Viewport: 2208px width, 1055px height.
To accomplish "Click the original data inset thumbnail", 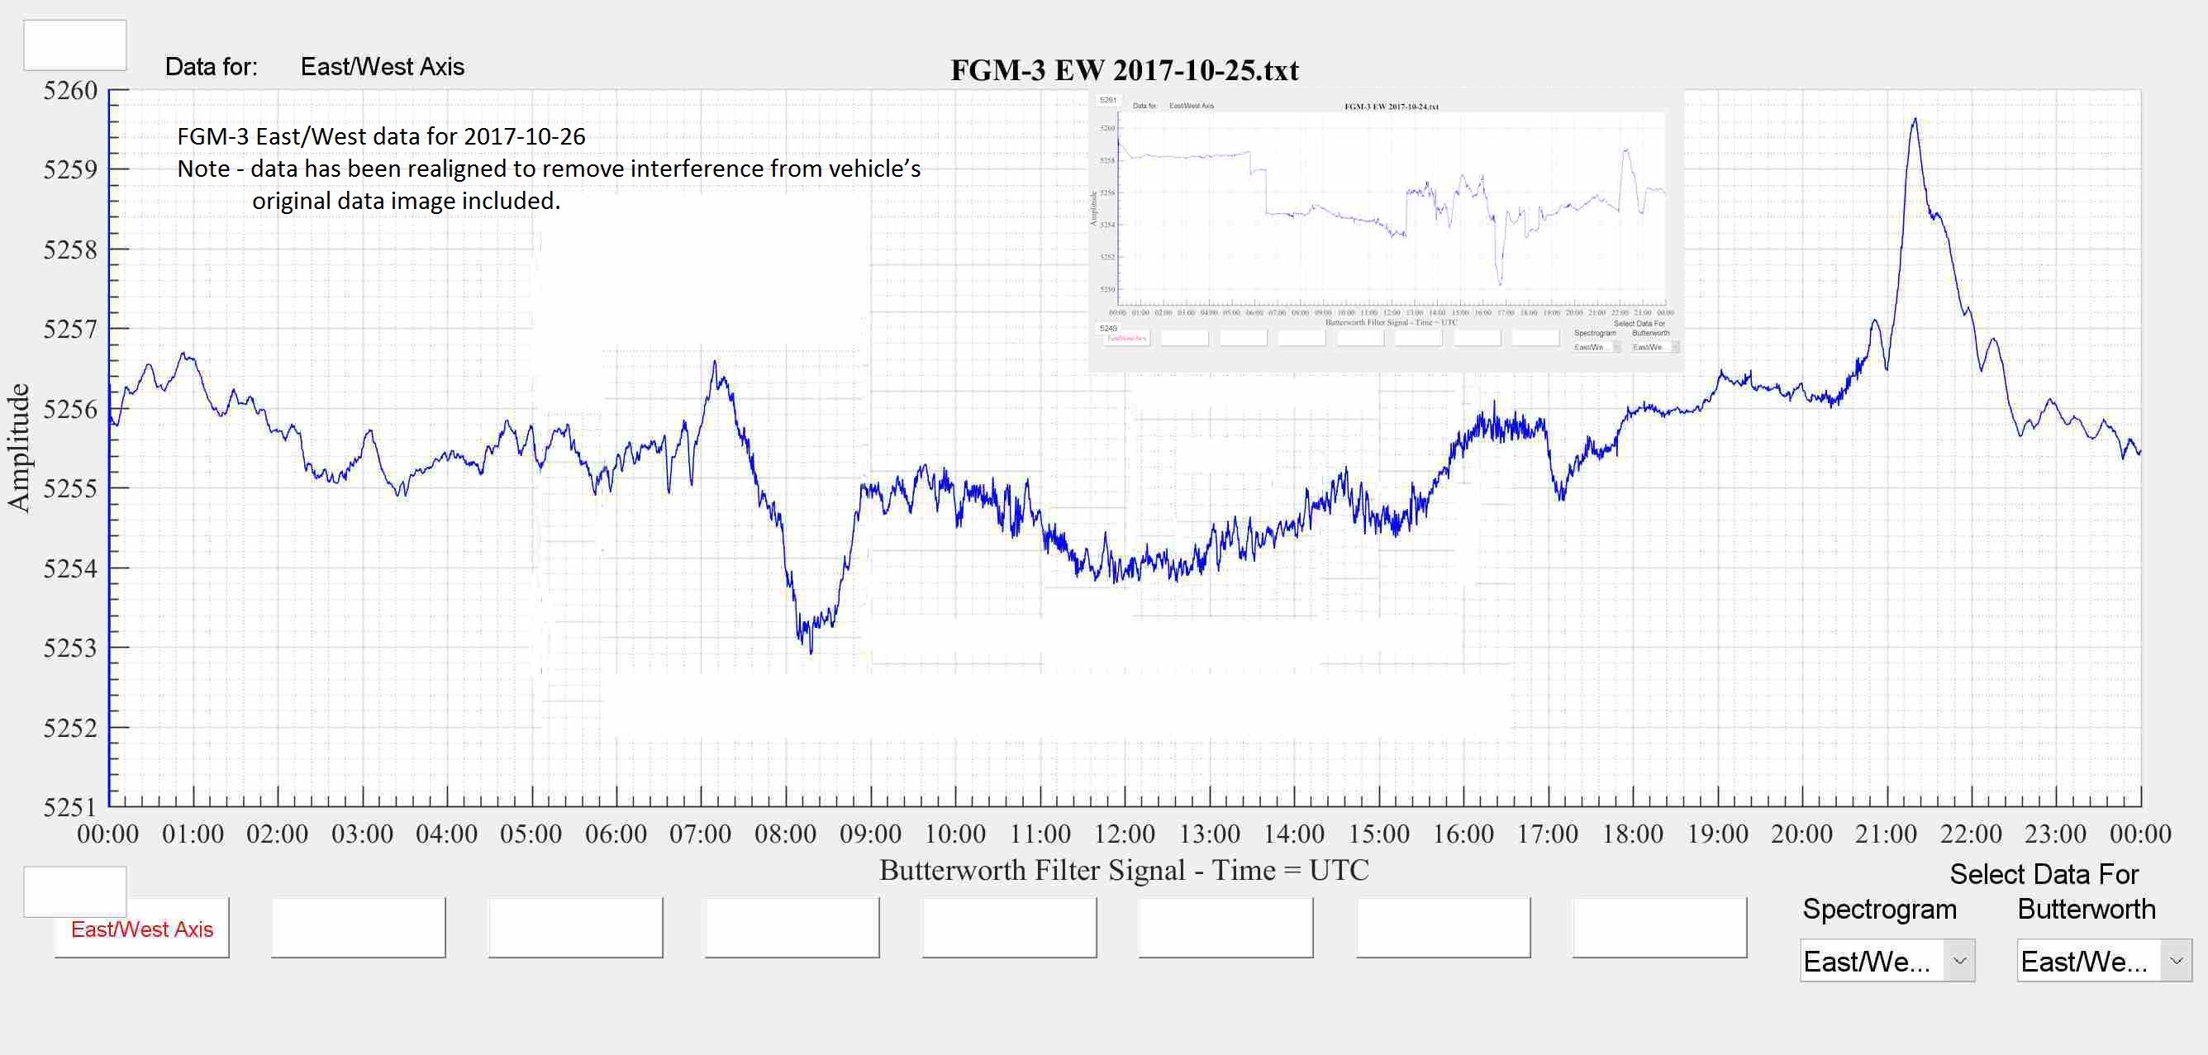I will coord(1386,230).
